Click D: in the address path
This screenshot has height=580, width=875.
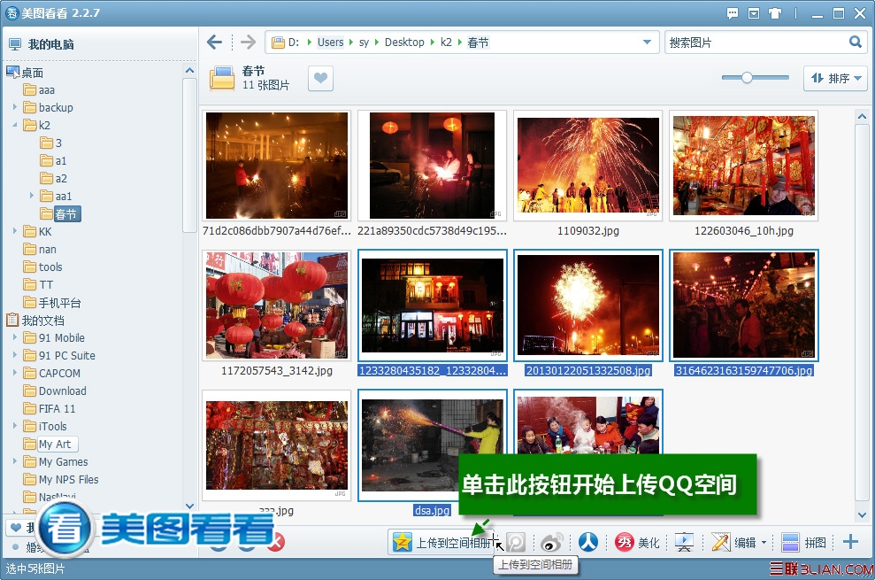(x=294, y=43)
